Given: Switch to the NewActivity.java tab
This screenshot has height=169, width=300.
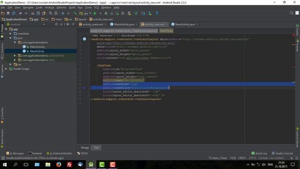Looking at the screenshot, I should coord(185,24).
